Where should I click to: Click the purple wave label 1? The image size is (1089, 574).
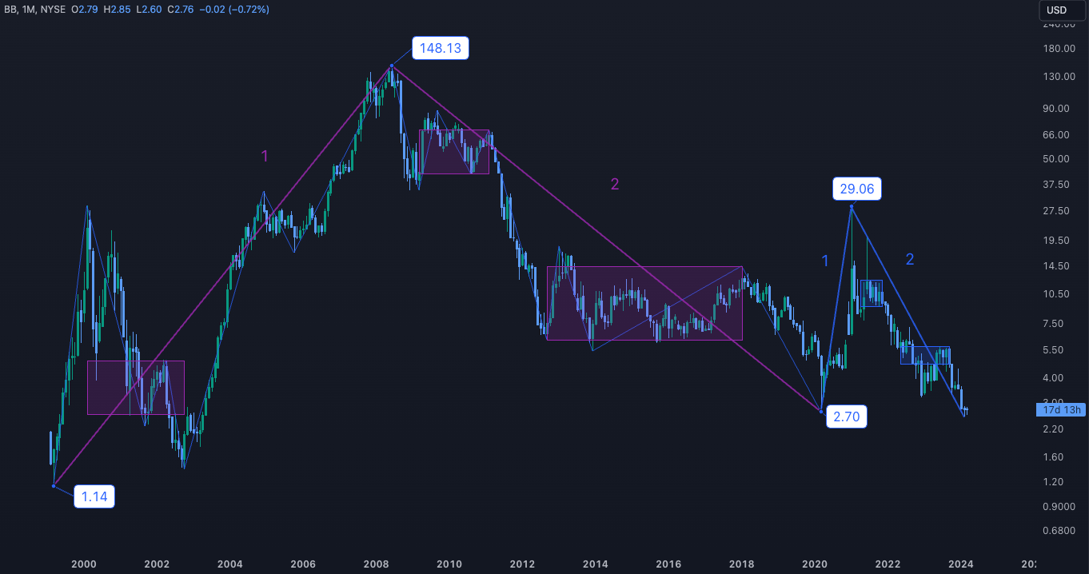tap(265, 157)
